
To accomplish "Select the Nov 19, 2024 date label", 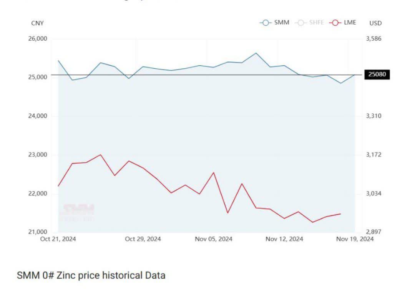I will pos(355,239).
